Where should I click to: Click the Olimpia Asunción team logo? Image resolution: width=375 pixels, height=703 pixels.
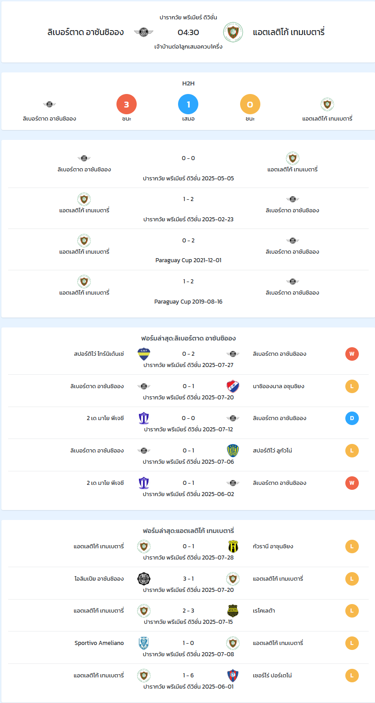tap(144, 579)
